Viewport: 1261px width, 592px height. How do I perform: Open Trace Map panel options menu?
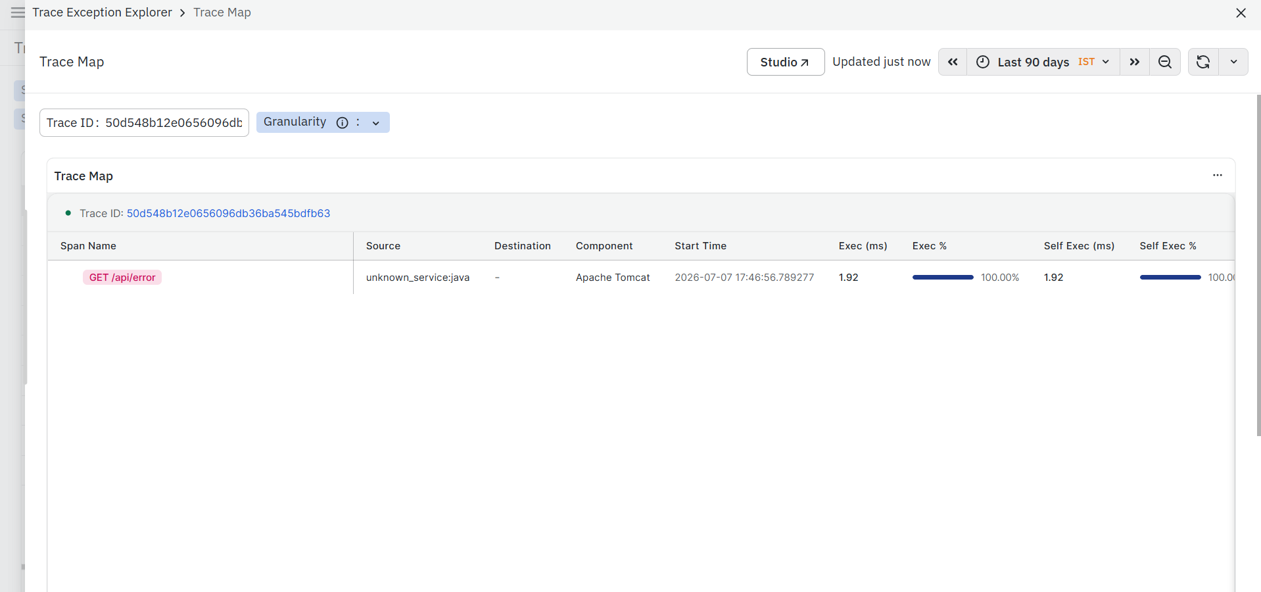(x=1217, y=176)
